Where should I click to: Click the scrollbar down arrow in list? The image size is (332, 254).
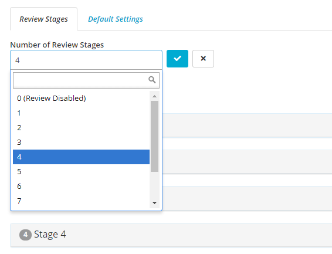155,203
